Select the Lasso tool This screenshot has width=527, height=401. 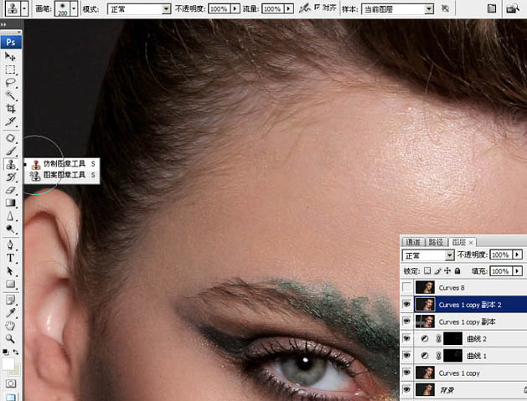click(x=10, y=83)
